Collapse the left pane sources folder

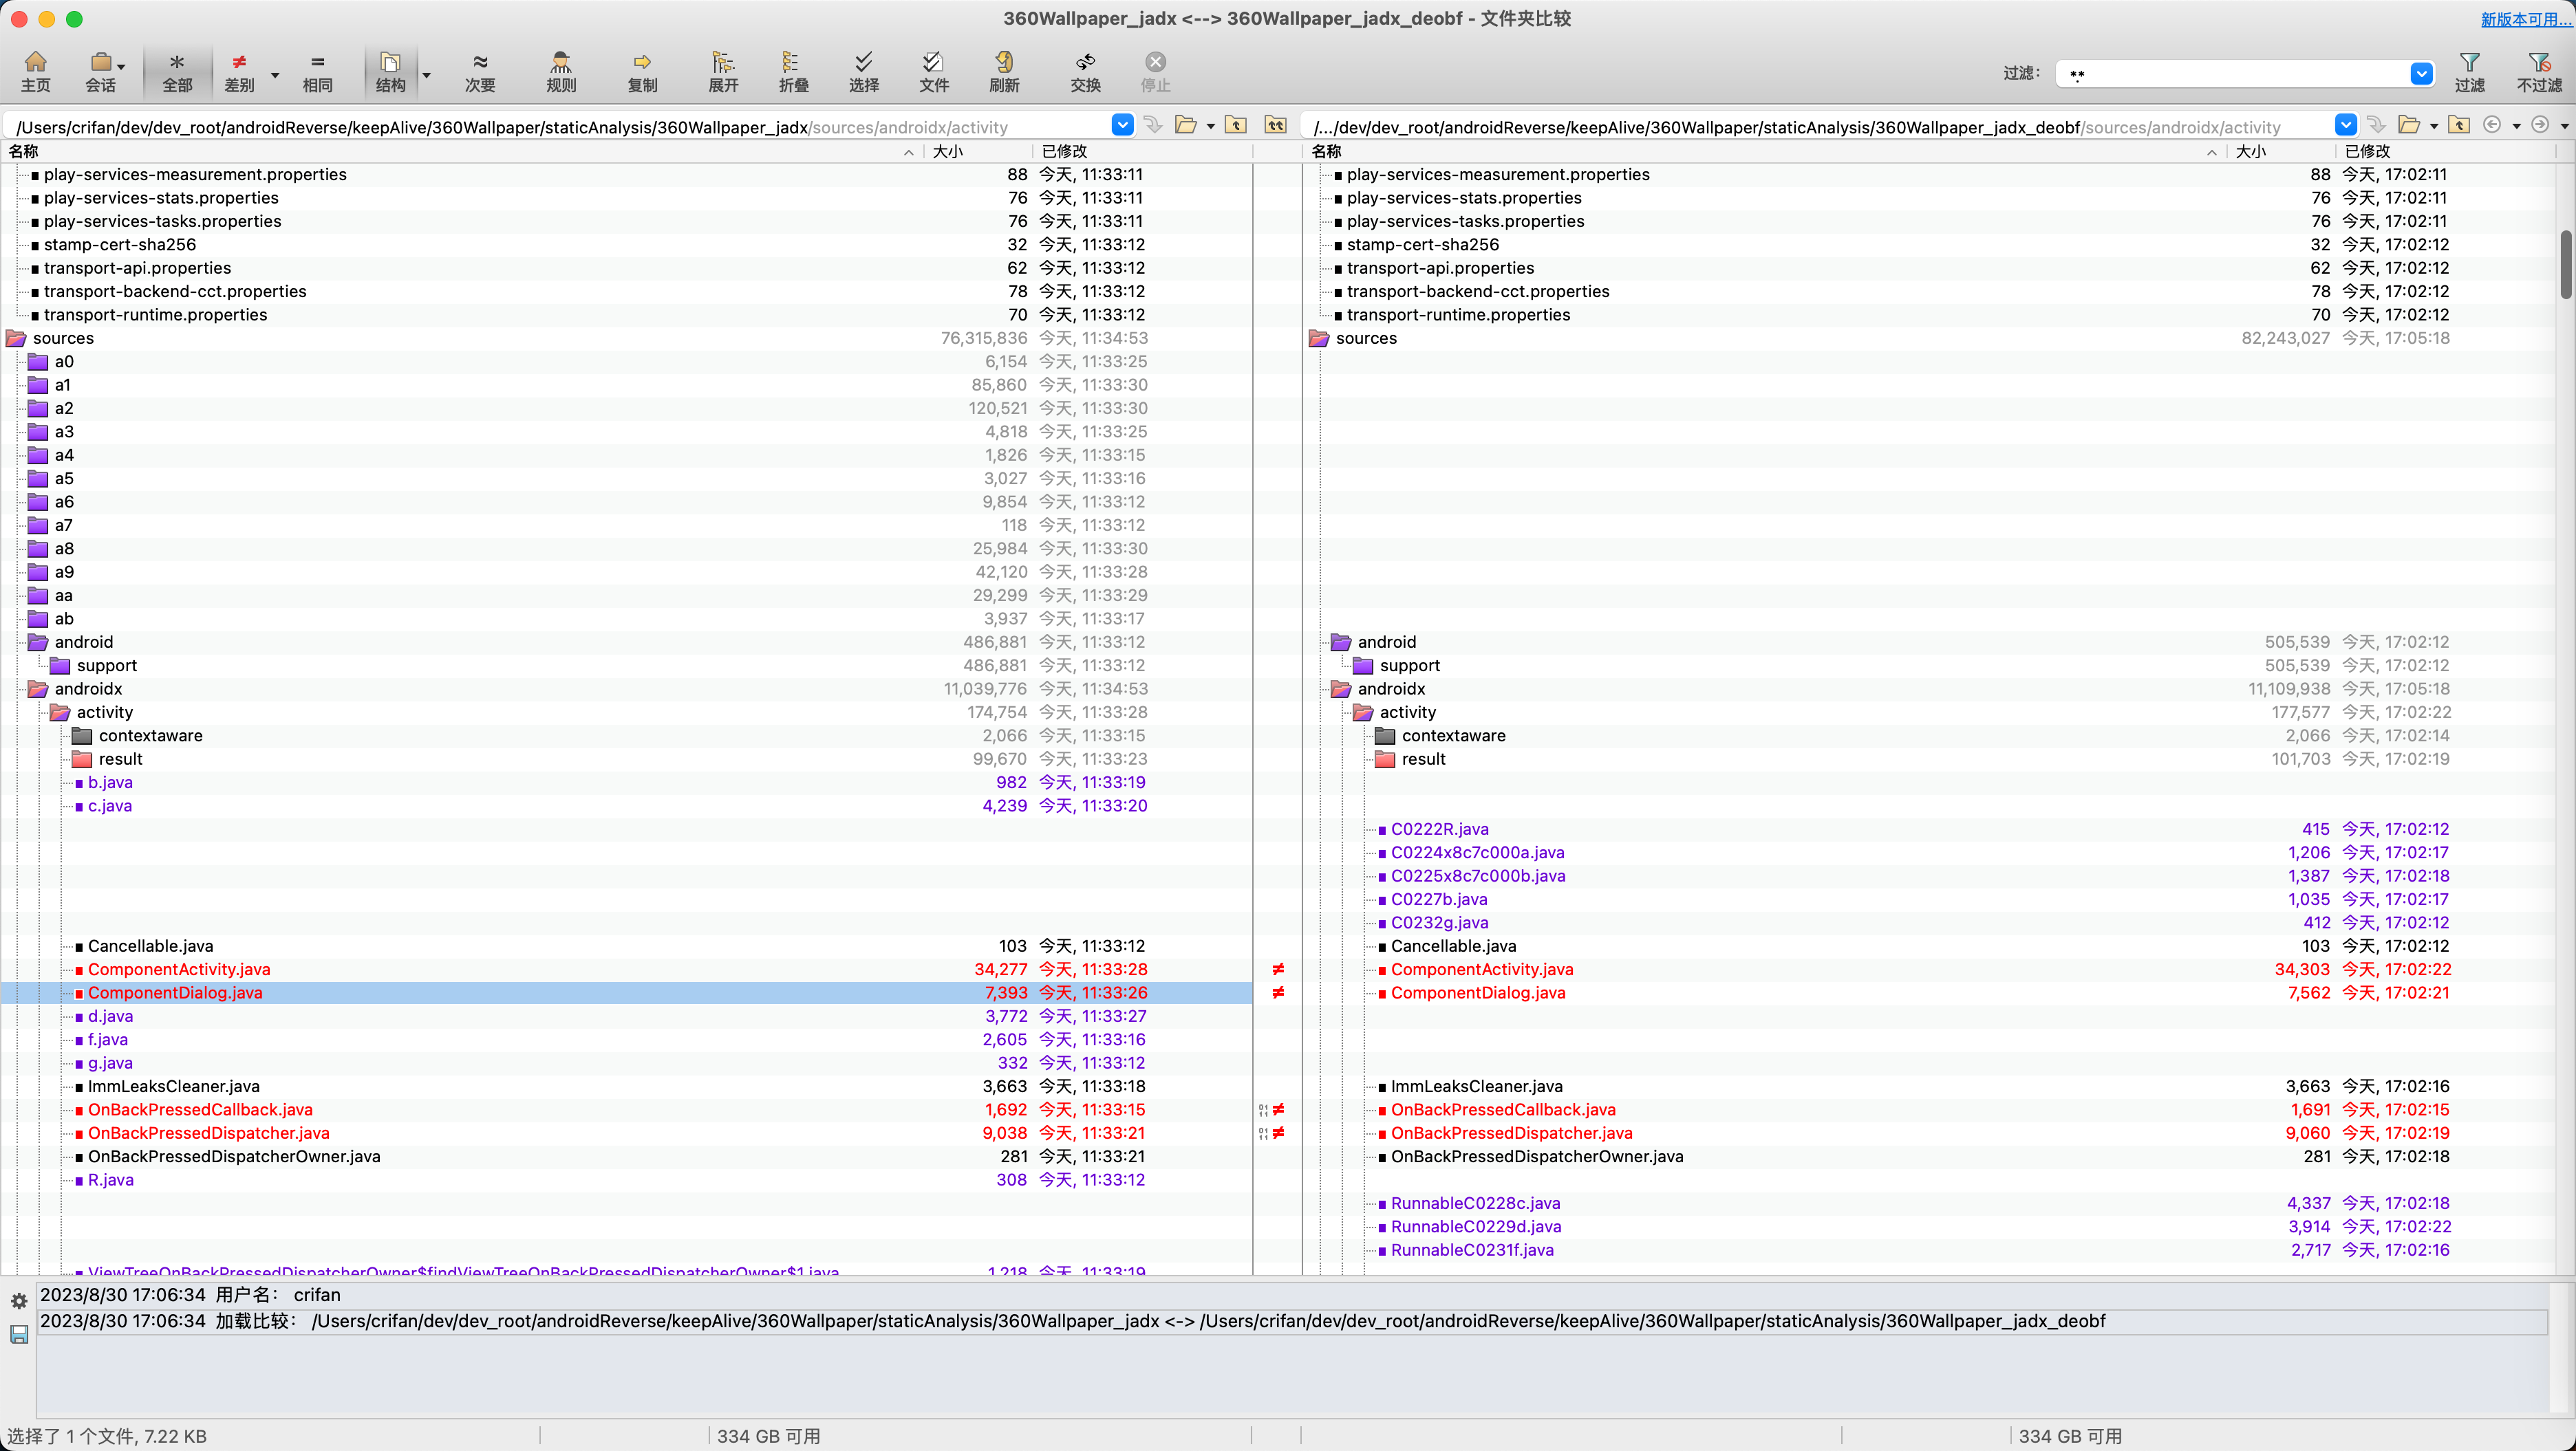pyautogui.click(x=16, y=339)
